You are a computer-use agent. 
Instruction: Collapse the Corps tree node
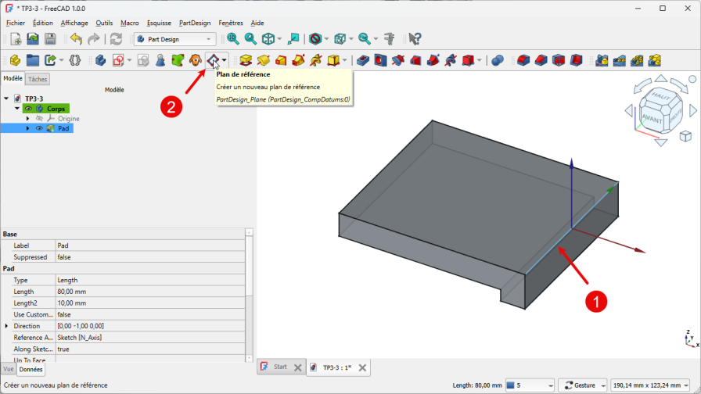[17, 109]
